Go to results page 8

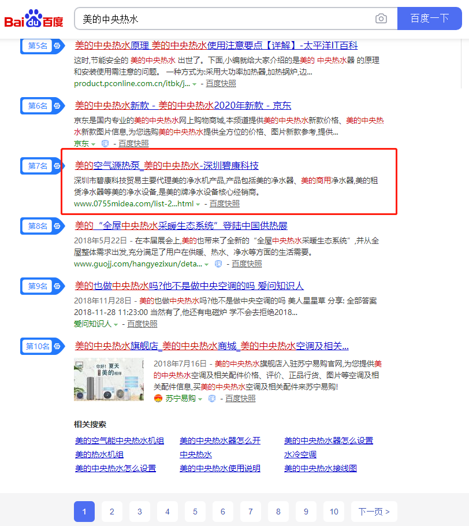pos(278,512)
